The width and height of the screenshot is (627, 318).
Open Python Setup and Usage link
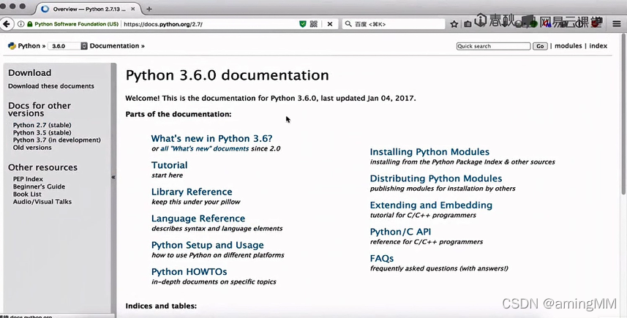[x=208, y=246]
